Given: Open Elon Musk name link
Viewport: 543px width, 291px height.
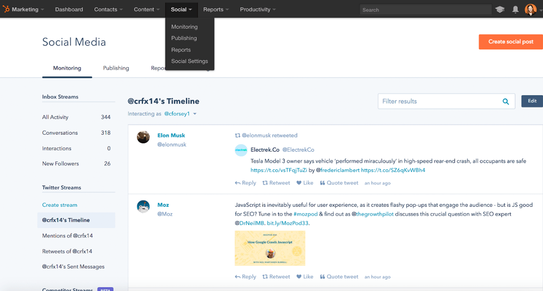Looking at the screenshot, I should coord(171,136).
